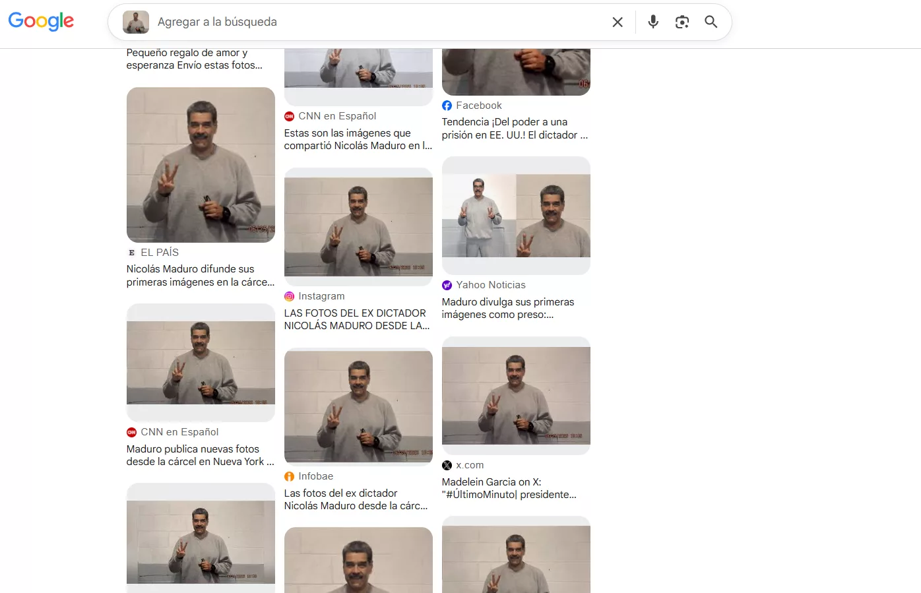The height and width of the screenshot is (593, 921).
Task: Open 'Tendencia ¡Del poder a una prisión' result
Action: click(x=515, y=129)
